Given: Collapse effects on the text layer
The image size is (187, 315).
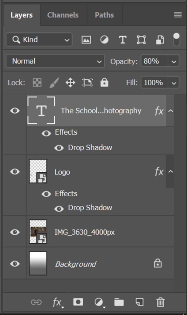Looking at the screenshot, I should [170, 111].
